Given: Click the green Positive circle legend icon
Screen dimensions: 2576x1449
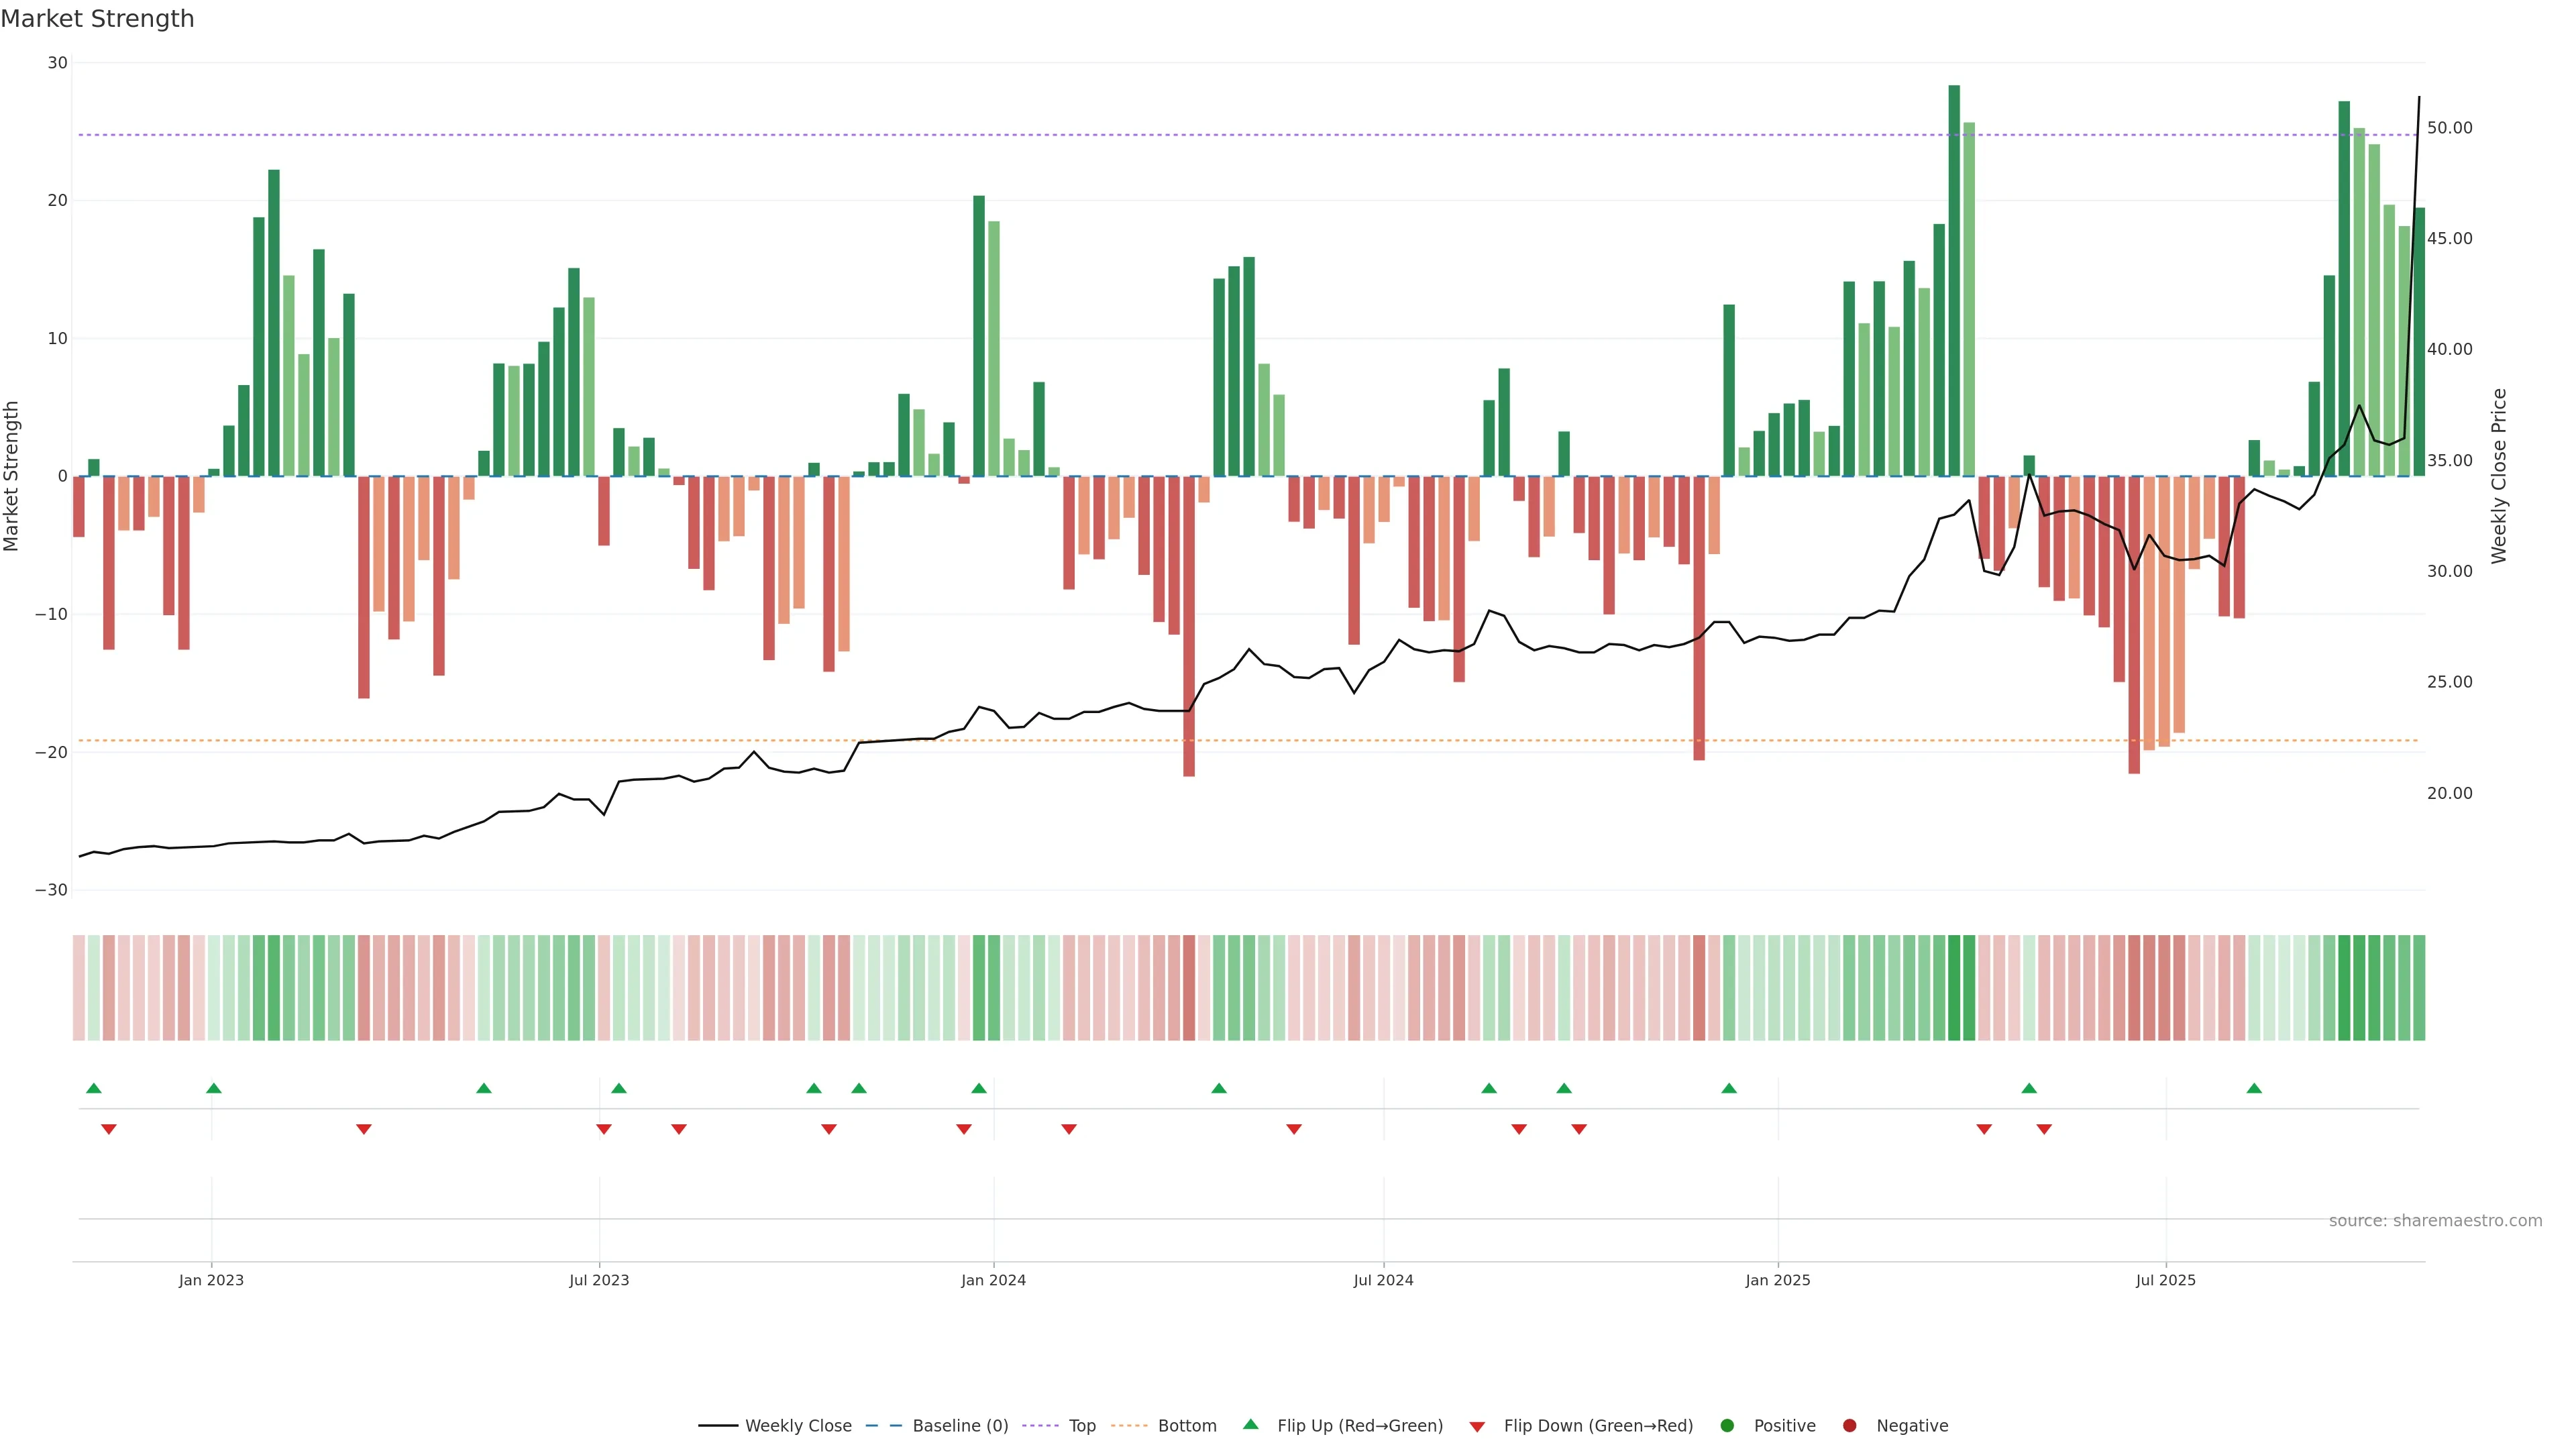Looking at the screenshot, I should 1727,1426.
